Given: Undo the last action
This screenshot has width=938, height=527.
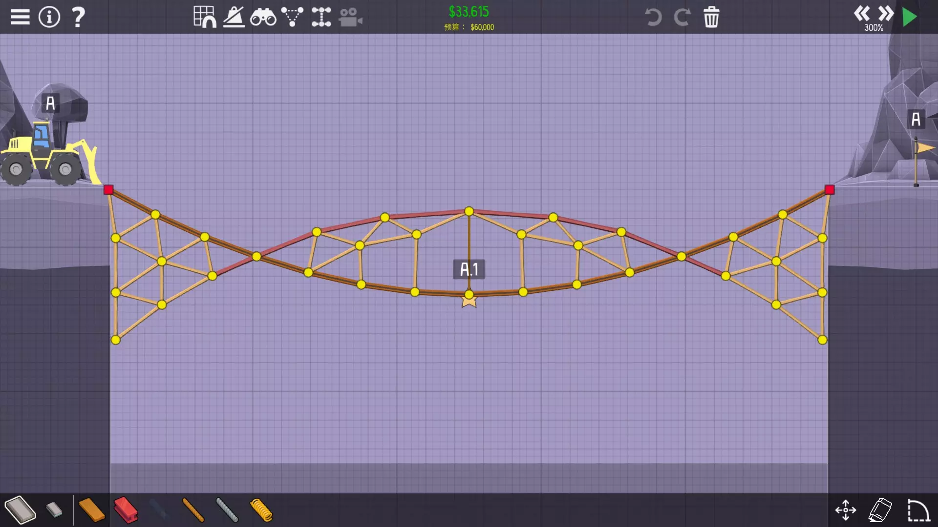Looking at the screenshot, I should [x=653, y=17].
